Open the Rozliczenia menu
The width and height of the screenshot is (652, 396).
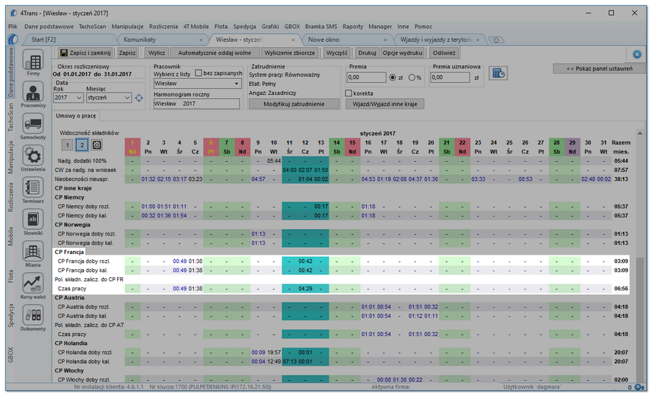pos(164,27)
